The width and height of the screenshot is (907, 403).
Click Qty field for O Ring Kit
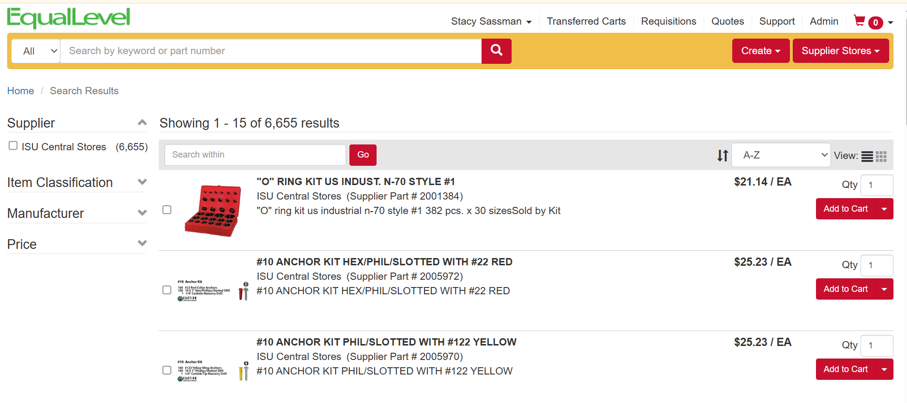click(877, 185)
